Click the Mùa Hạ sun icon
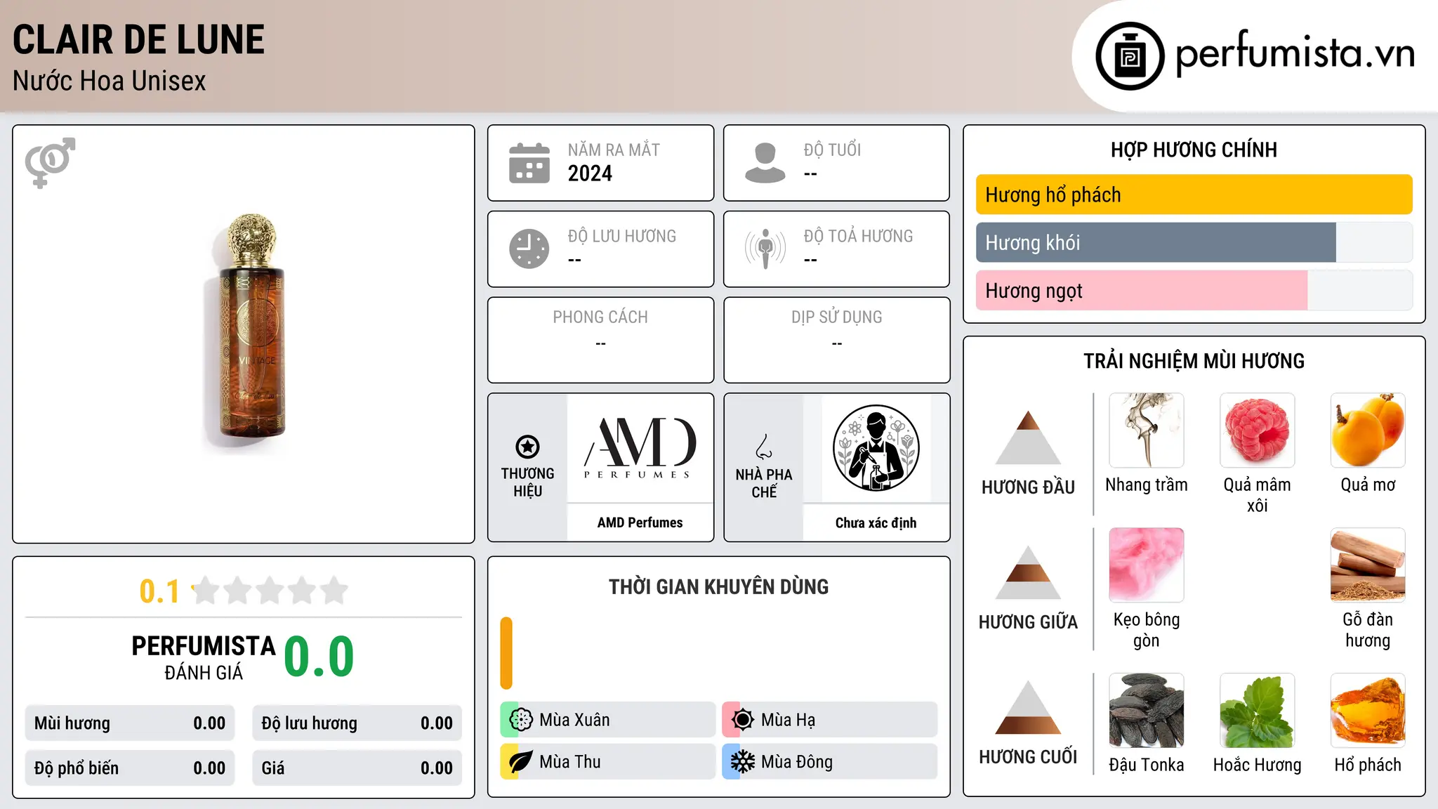1438x809 pixels. [742, 720]
